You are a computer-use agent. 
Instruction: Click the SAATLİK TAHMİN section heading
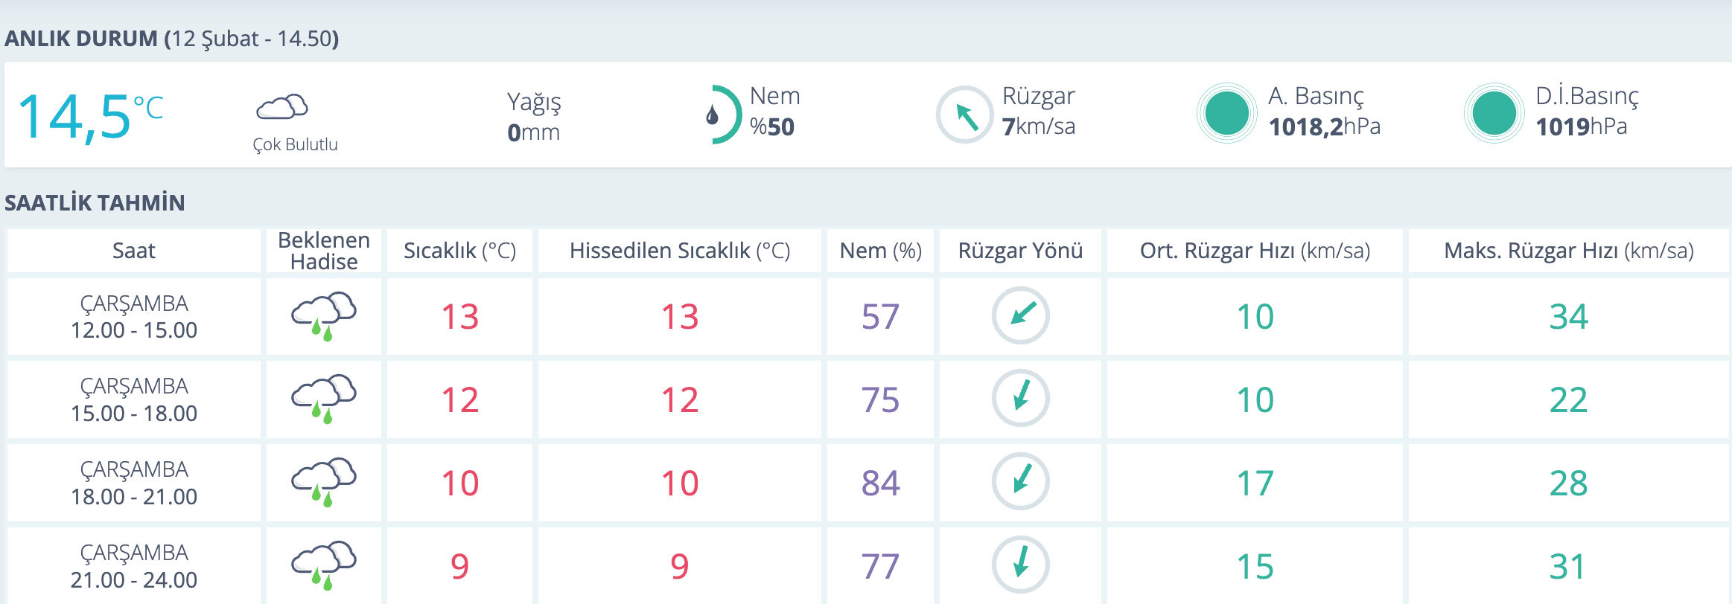pos(95,202)
